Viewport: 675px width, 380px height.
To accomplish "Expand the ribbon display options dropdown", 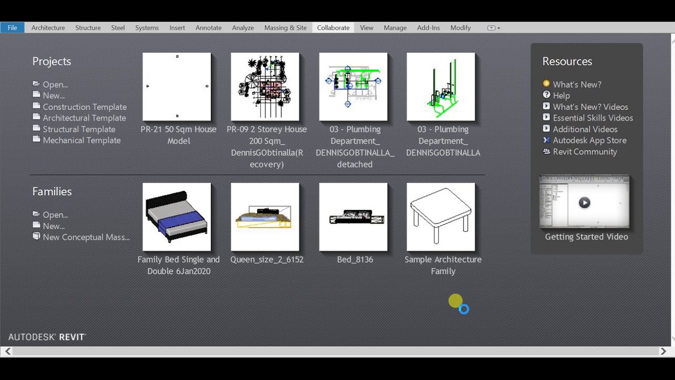I will [494, 27].
